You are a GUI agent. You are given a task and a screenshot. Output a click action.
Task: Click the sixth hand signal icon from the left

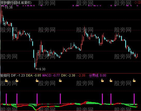111,80
